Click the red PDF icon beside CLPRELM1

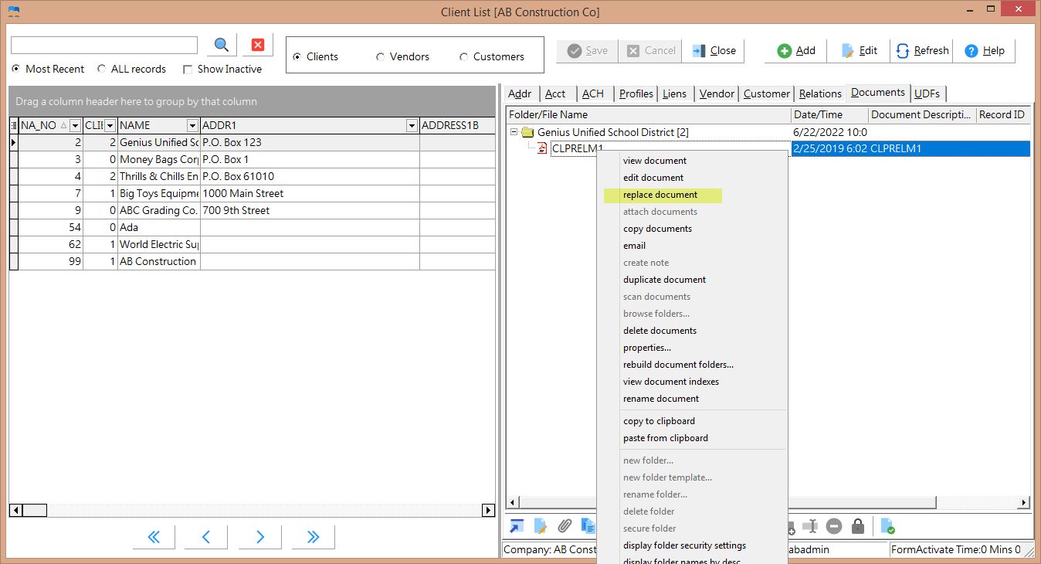click(x=542, y=148)
